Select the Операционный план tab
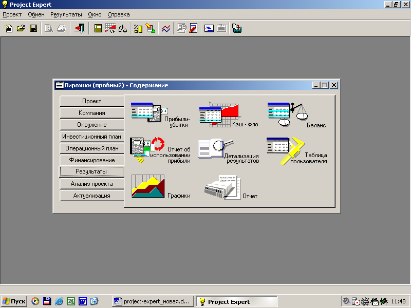The height and width of the screenshot is (308, 411). pos(92,148)
